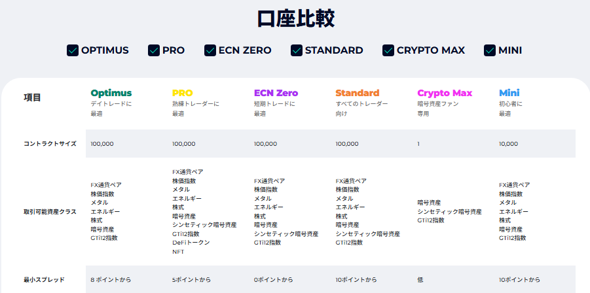Click the magenta Crypto Max heading
590x293 pixels.
(445, 93)
